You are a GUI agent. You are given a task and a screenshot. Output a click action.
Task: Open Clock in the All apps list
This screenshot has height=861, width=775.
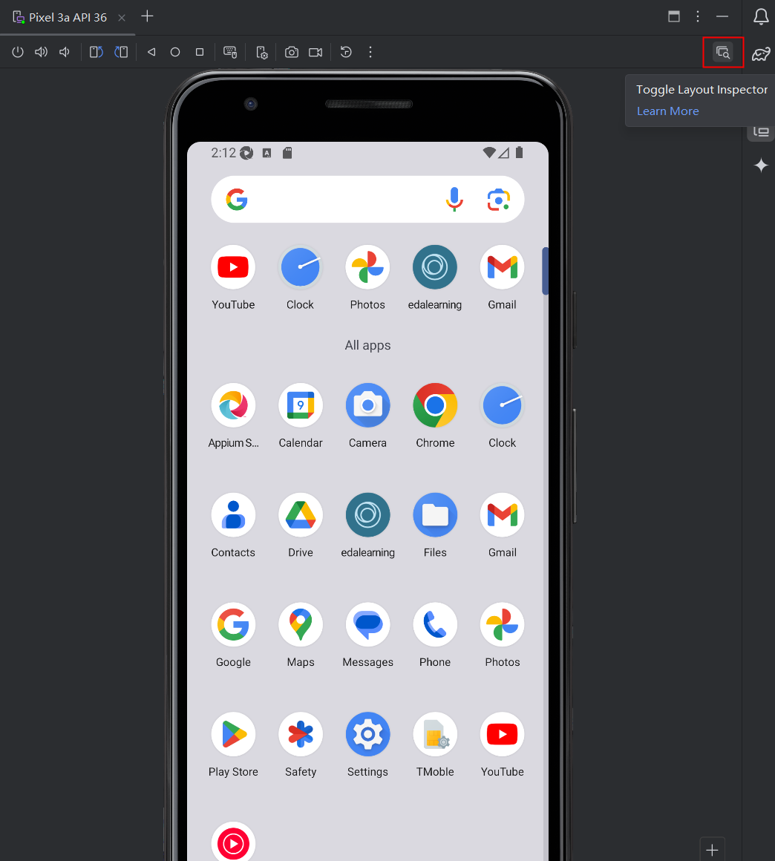502,416
